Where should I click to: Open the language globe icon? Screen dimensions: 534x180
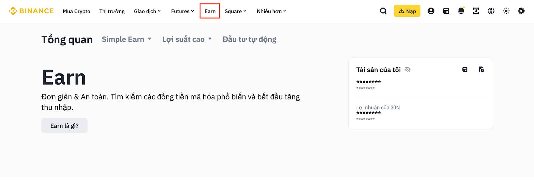(x=491, y=11)
